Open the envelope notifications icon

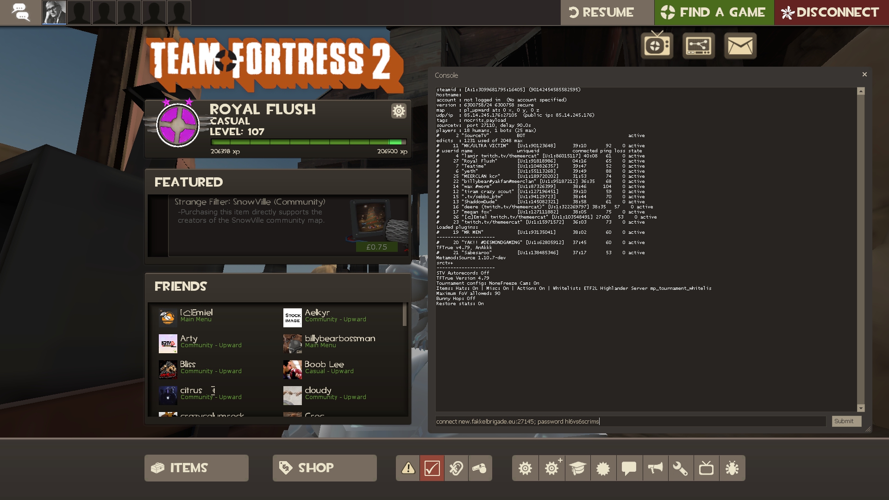[740, 46]
